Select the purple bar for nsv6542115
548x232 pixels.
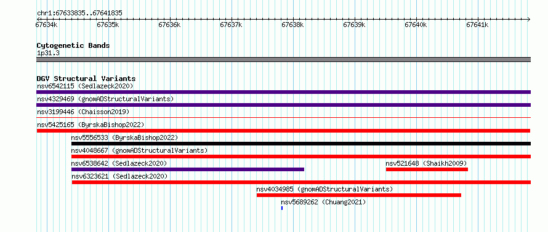(x=283, y=92)
